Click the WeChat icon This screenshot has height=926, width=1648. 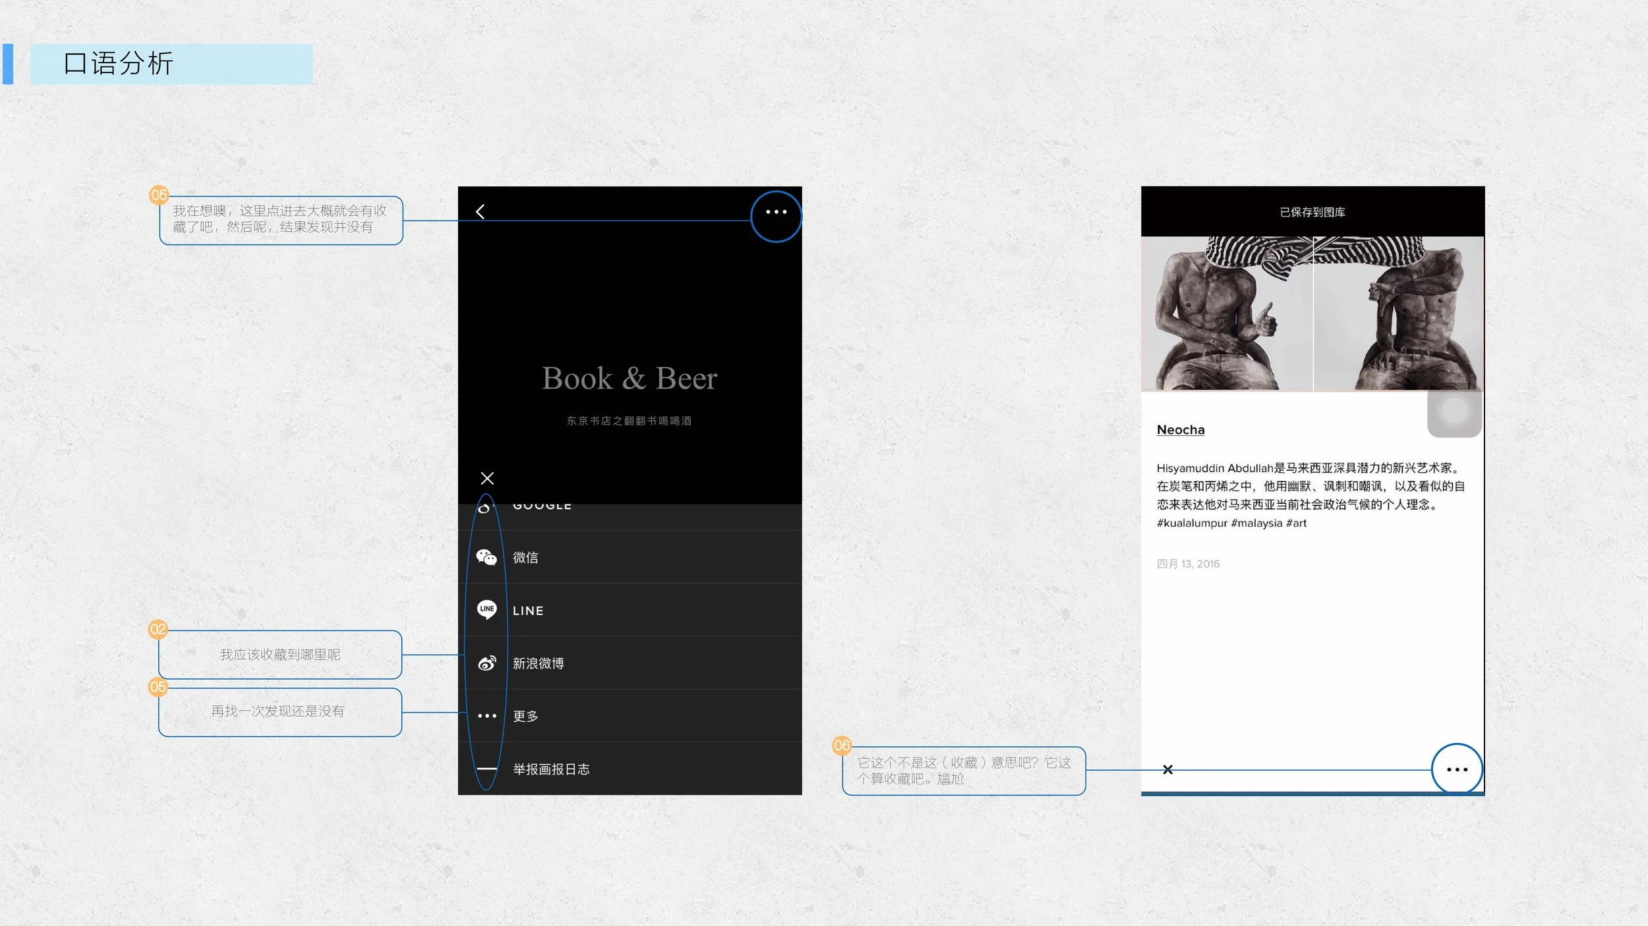(486, 557)
